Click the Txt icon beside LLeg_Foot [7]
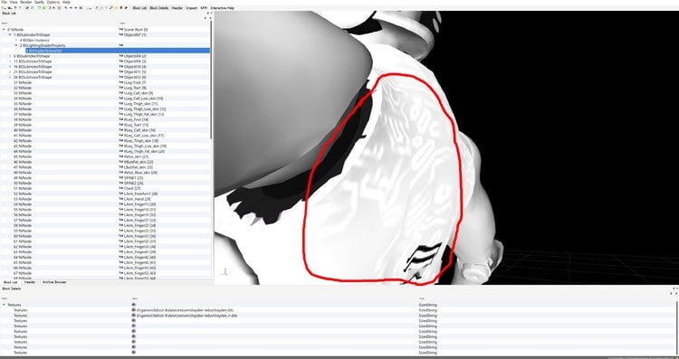This screenshot has width=679, height=359. 120,82
